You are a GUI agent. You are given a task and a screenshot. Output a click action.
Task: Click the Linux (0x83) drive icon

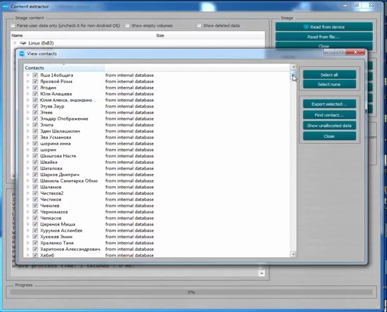(x=23, y=43)
